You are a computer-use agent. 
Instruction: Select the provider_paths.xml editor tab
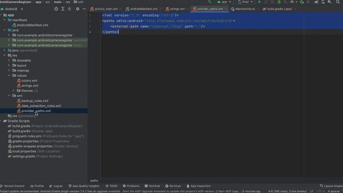click(x=210, y=9)
